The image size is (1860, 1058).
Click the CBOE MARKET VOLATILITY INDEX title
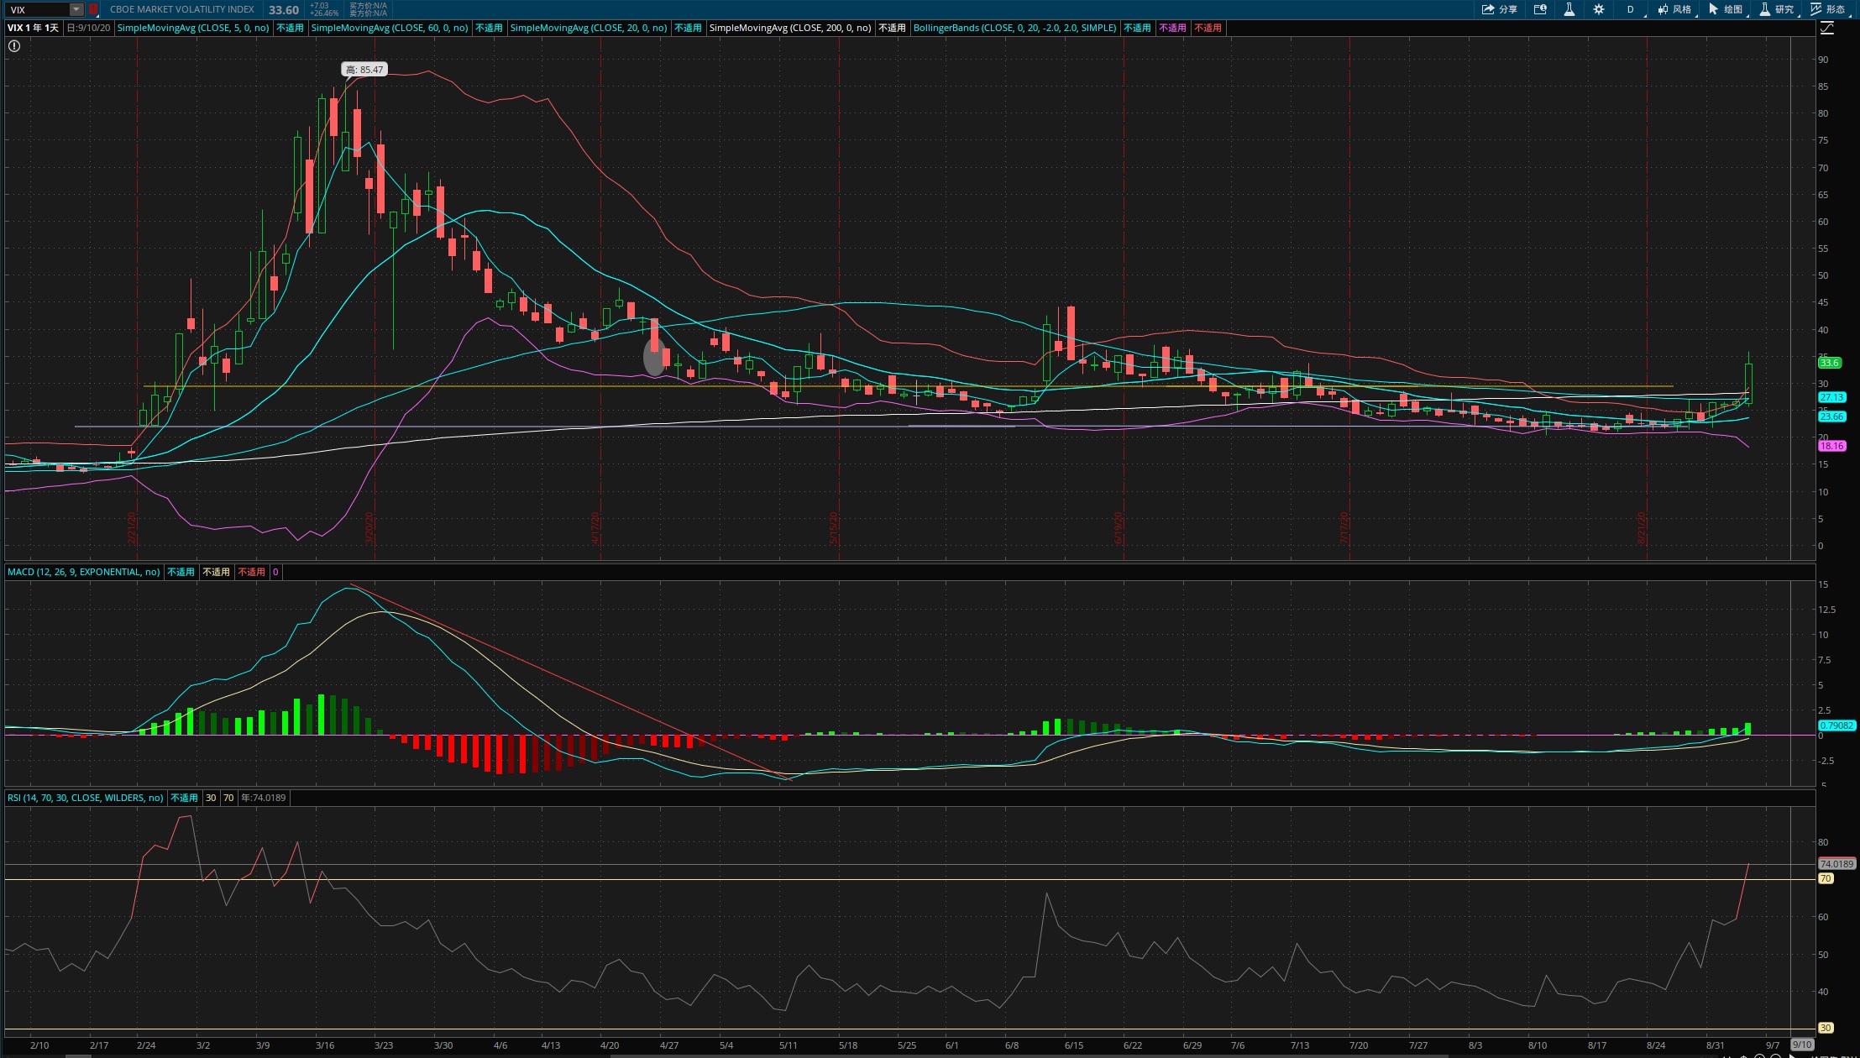pos(182,9)
